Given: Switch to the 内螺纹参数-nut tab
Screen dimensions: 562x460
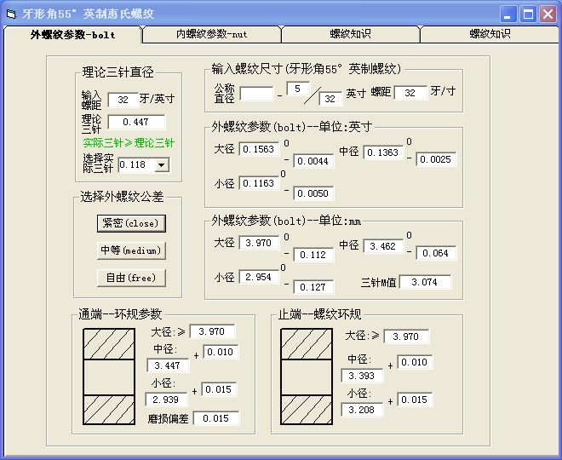Looking at the screenshot, I should click(x=212, y=34).
